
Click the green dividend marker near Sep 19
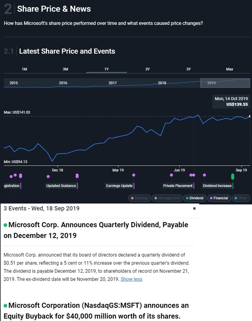coord(233,176)
